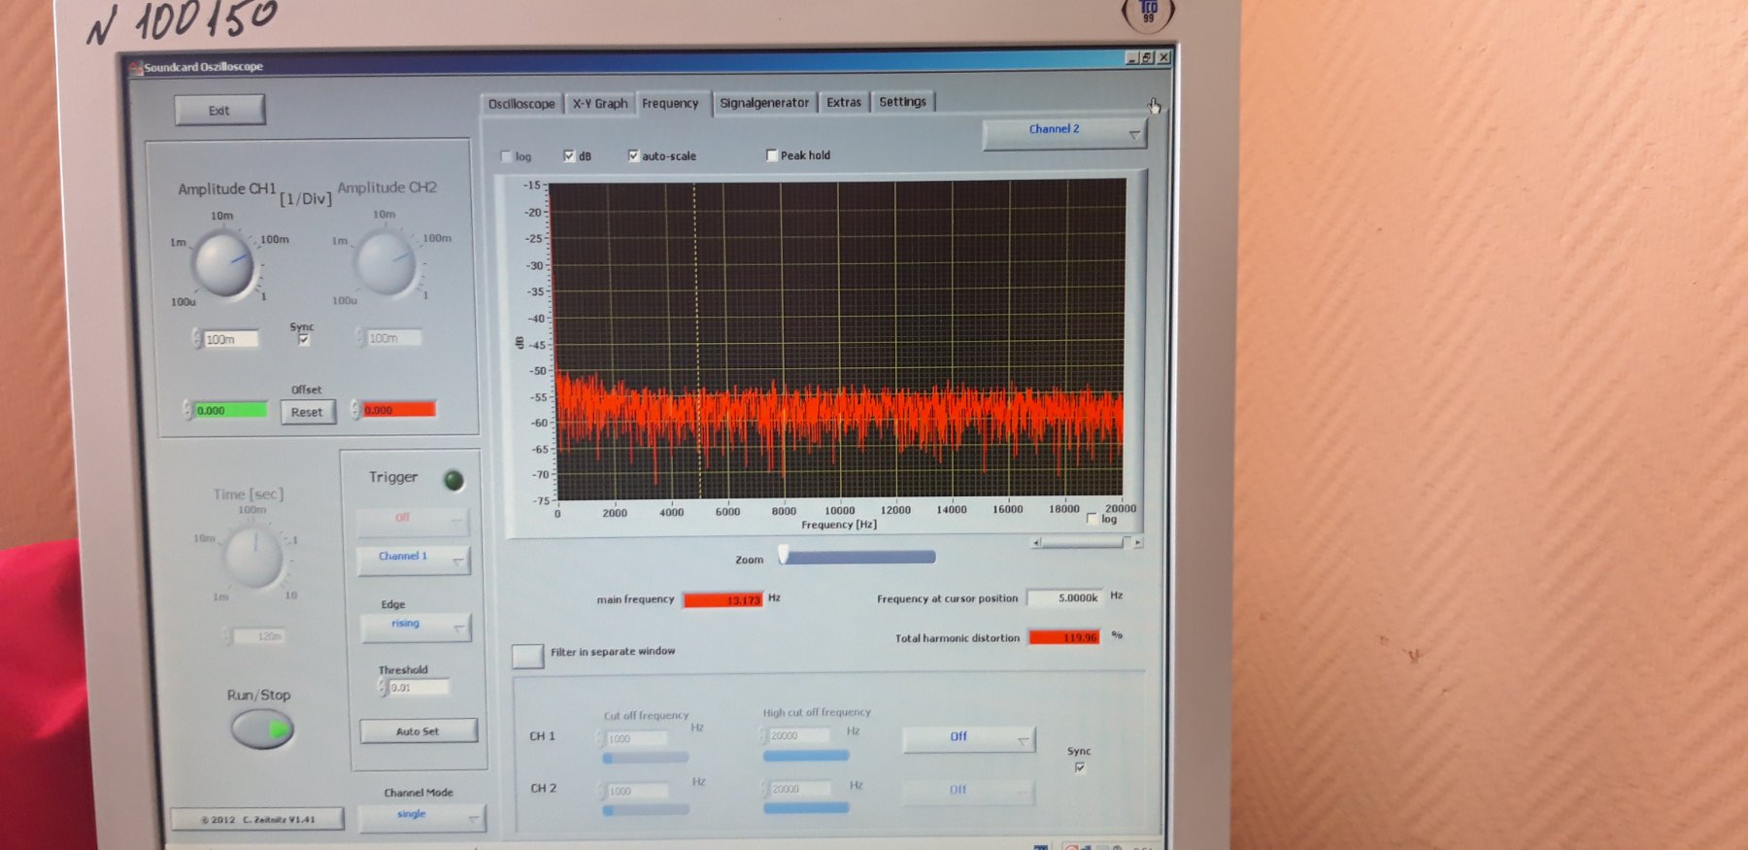This screenshot has height=850, width=1748.
Task: Click the trigger indicator LED
Action: [454, 480]
